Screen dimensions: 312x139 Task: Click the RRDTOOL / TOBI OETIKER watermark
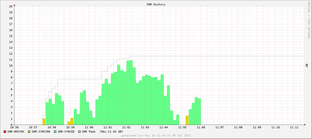(x=309, y=20)
